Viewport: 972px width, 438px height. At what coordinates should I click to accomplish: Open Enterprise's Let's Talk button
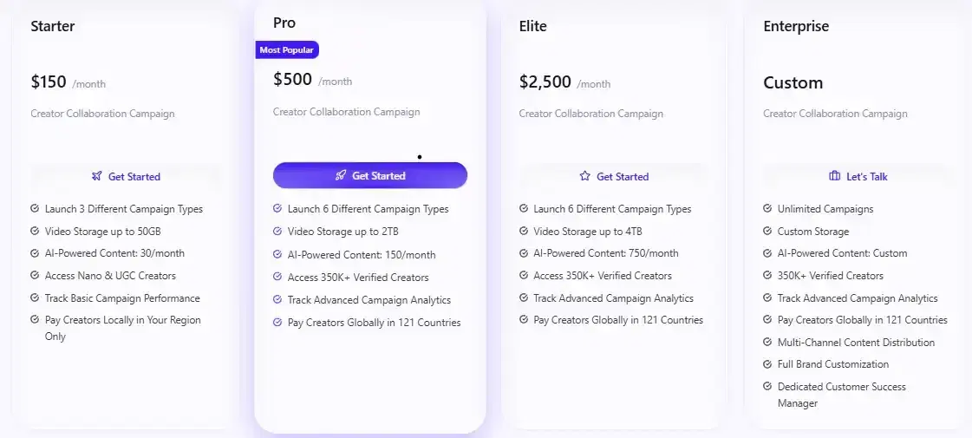pyautogui.click(x=858, y=176)
